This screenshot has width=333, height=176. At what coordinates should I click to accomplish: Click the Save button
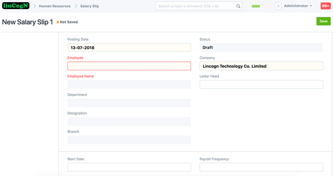[x=323, y=21]
